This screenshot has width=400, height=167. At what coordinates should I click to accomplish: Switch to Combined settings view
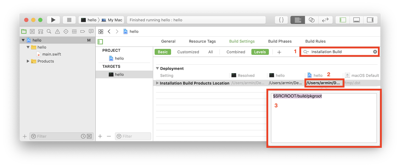[x=236, y=52]
